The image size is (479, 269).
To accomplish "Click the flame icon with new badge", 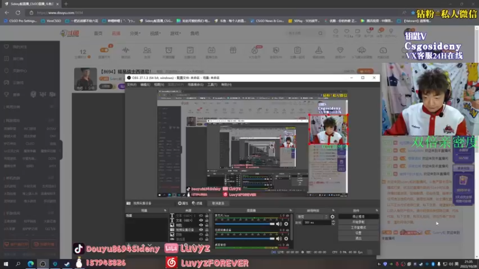I will (254, 50).
